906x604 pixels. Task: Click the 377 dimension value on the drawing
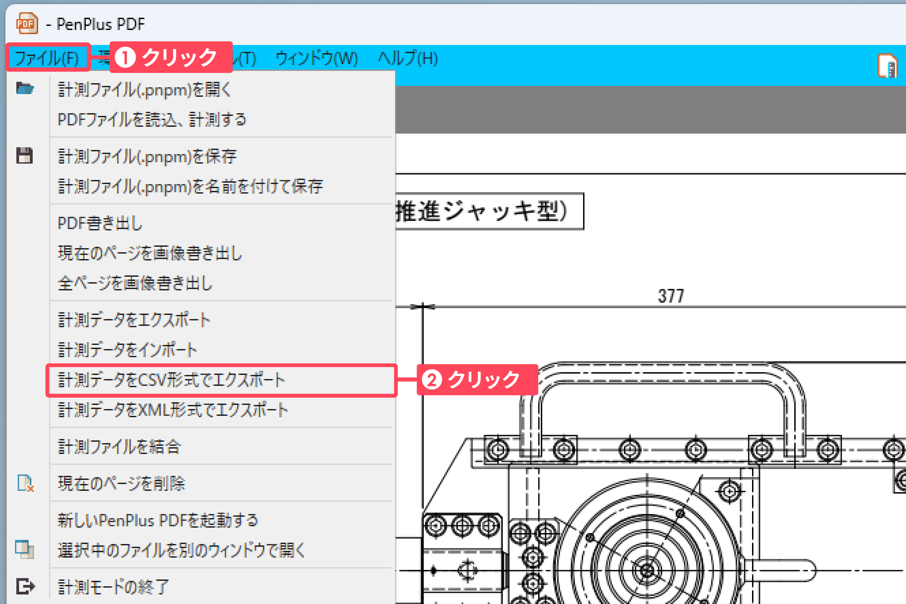coord(671,296)
